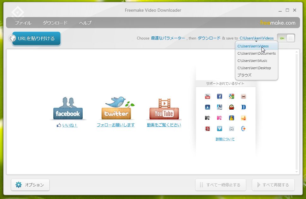Click the dotted grid button beside ON
This screenshot has height=199, width=306.
tap(291, 38)
